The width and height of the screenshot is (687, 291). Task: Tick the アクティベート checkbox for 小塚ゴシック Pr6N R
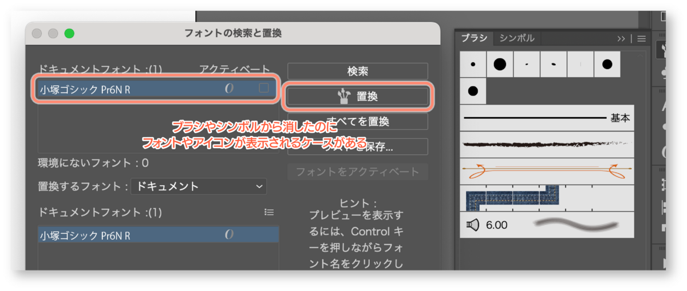[x=263, y=88]
